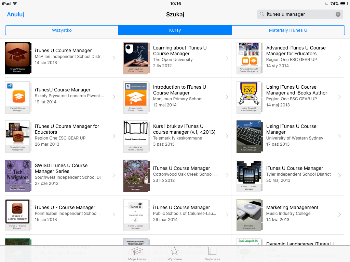The image size is (350, 262).
Task: Expand Tyler Independent School District course chevron
Action: click(x=339, y=175)
